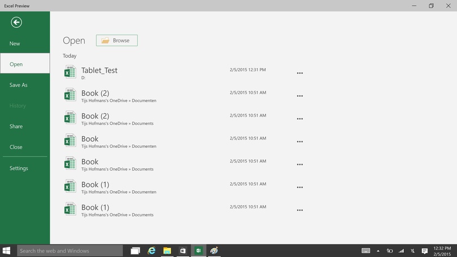Image resolution: width=457 pixels, height=257 pixels.
Task: Click the Excel taskbar icon
Action: click(x=199, y=251)
